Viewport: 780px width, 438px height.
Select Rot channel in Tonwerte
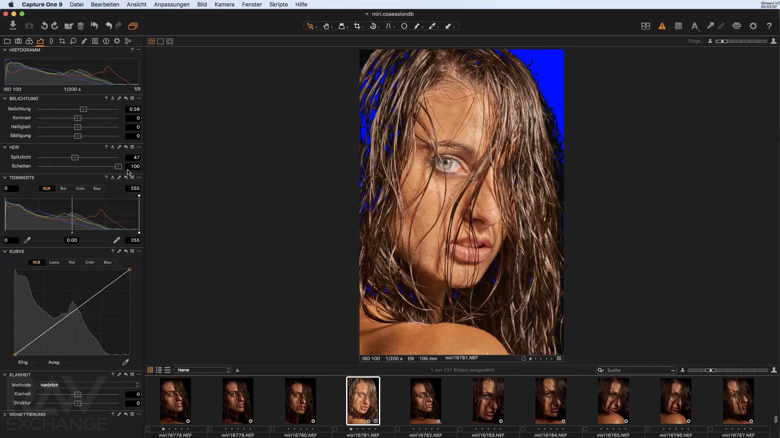click(x=63, y=189)
